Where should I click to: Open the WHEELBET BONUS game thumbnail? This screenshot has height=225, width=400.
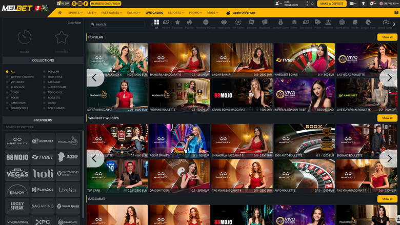tap(304, 60)
